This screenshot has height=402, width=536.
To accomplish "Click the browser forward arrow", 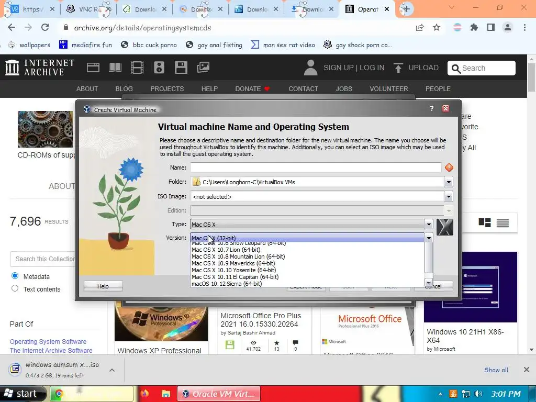I will point(28,28).
